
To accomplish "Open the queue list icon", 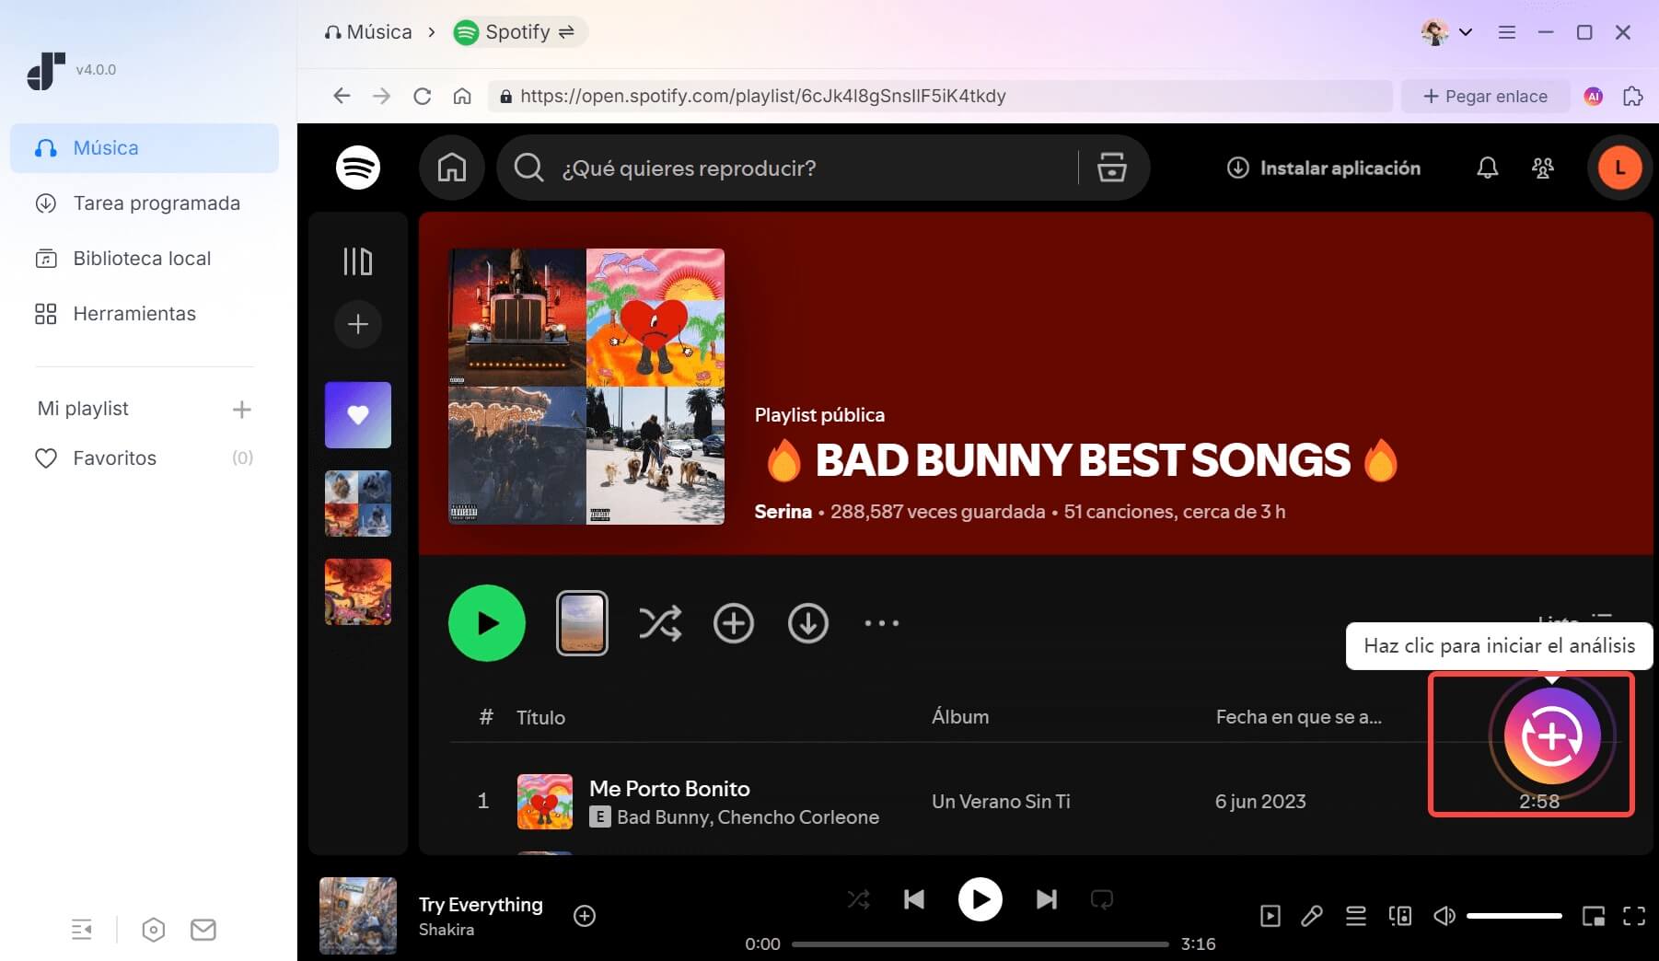I will tap(1355, 915).
